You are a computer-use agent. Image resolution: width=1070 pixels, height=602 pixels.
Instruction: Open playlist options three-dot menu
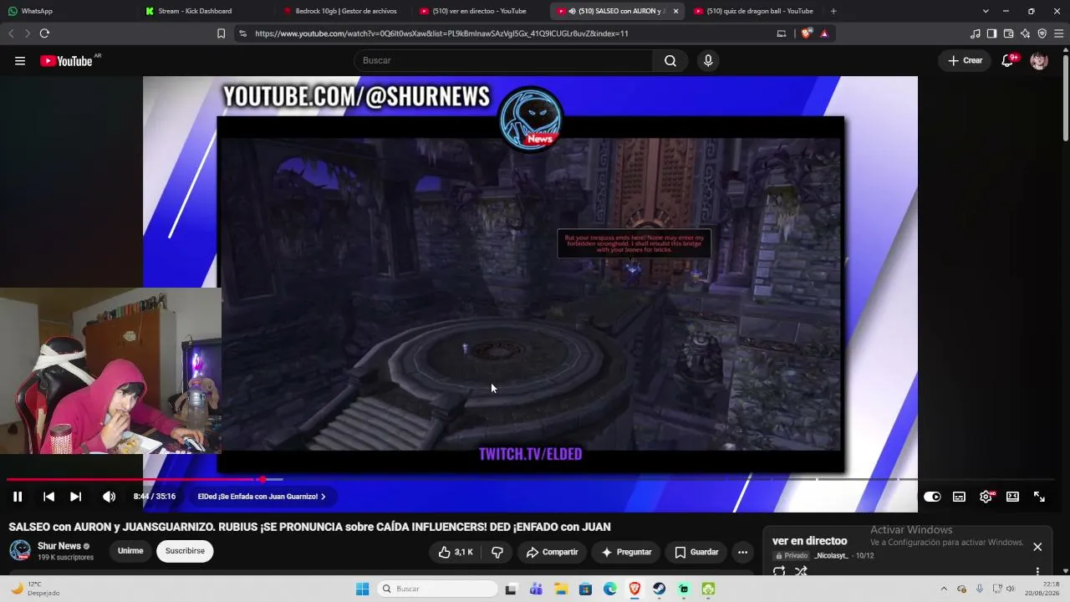point(1037,572)
